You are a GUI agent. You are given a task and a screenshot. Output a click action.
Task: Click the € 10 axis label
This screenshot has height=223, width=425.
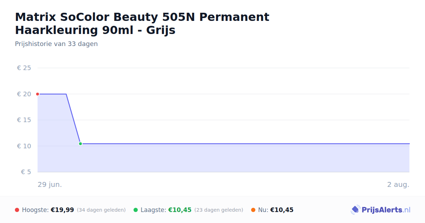(24, 146)
